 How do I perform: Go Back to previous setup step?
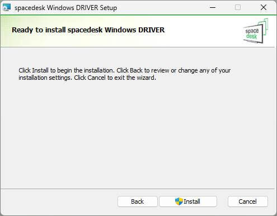point(138,201)
